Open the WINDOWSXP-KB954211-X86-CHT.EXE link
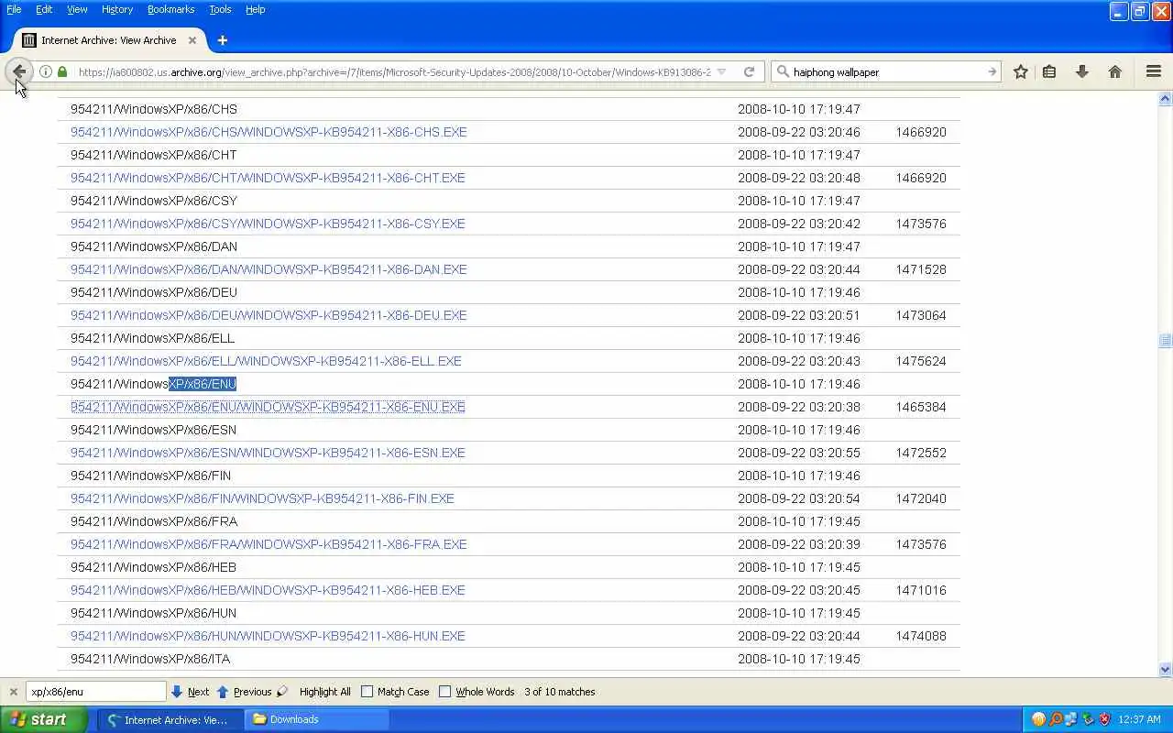Viewport: 1173px width, 733px height. [268, 178]
